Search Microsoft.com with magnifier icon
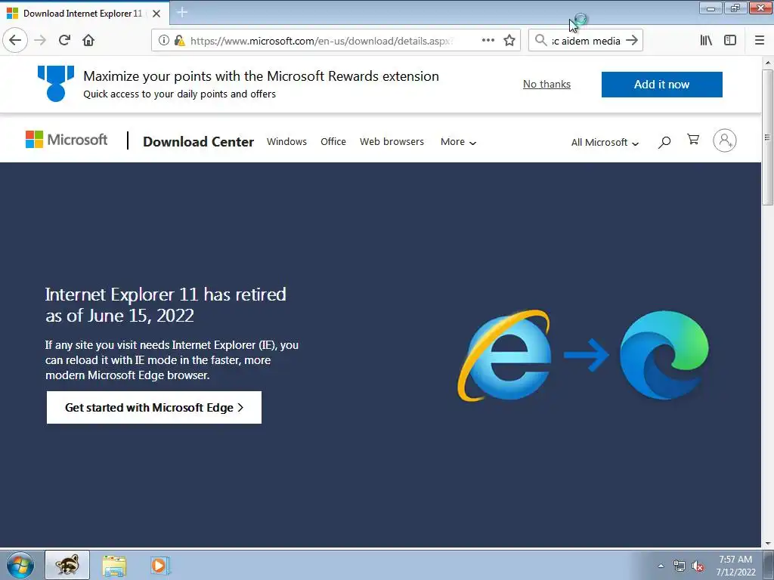This screenshot has width=774, height=580. tap(664, 142)
